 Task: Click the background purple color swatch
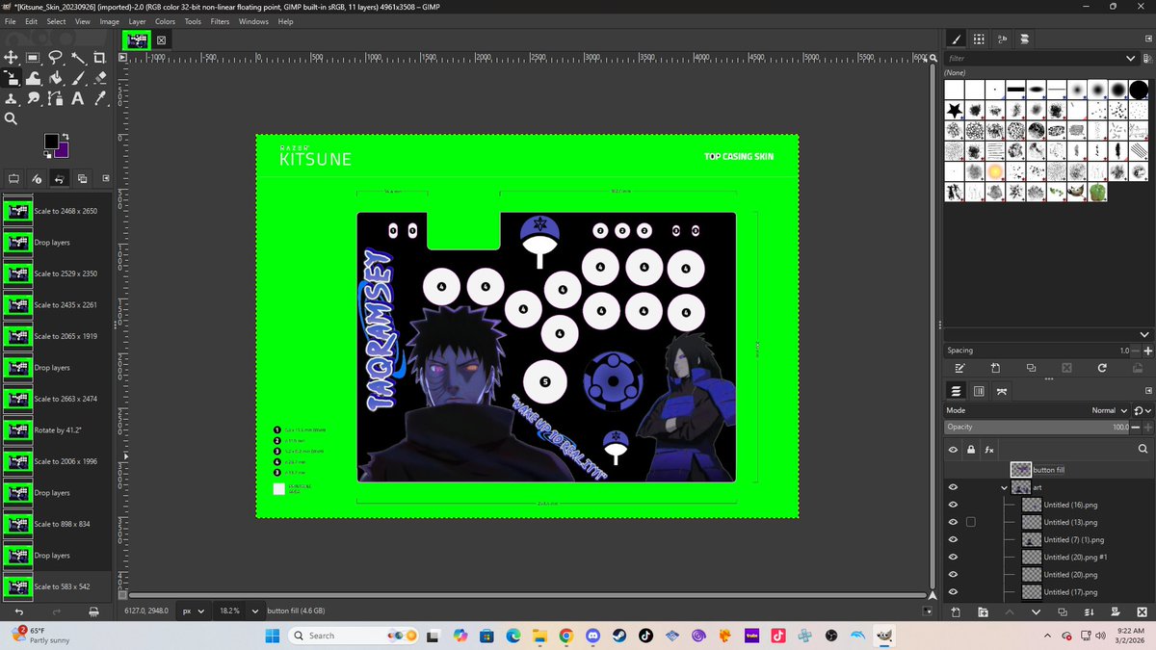point(63,152)
